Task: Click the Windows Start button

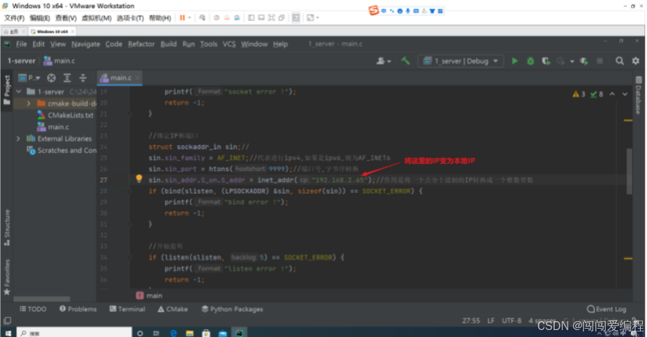Action: point(8,332)
